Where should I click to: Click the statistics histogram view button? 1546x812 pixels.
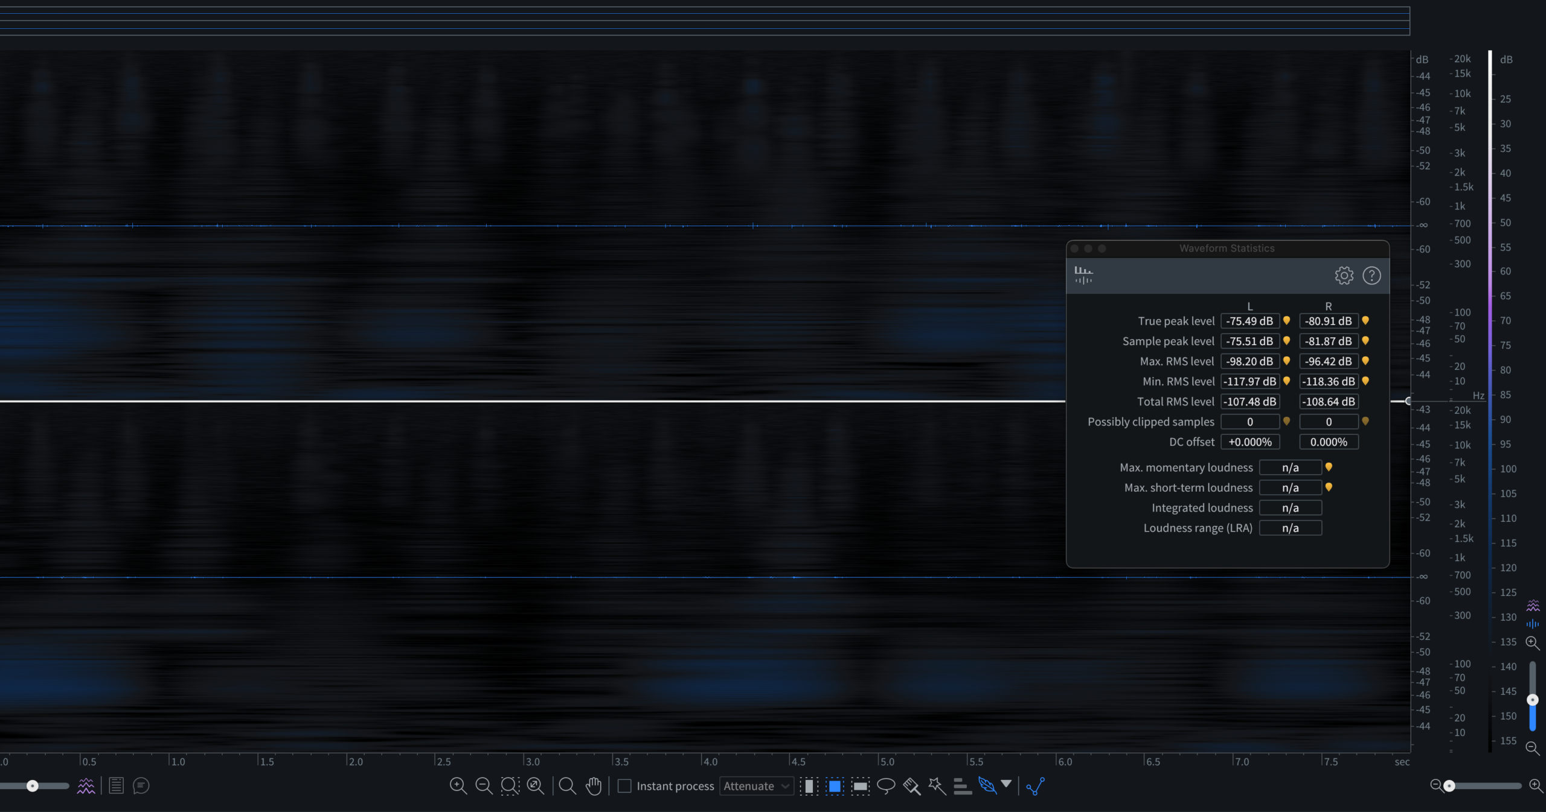pos(1083,275)
